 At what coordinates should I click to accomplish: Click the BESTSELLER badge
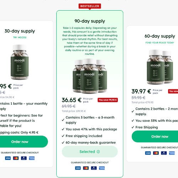click(x=90, y=6)
